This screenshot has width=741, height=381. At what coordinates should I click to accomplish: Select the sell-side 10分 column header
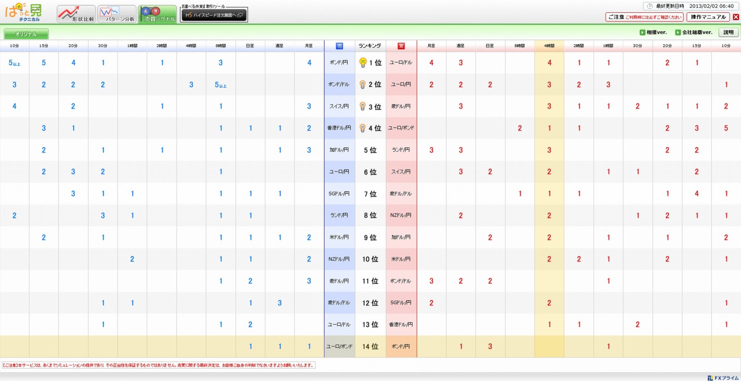click(14, 46)
